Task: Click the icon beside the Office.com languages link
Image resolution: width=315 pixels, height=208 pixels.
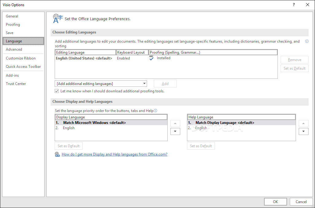Action: (x=57, y=154)
